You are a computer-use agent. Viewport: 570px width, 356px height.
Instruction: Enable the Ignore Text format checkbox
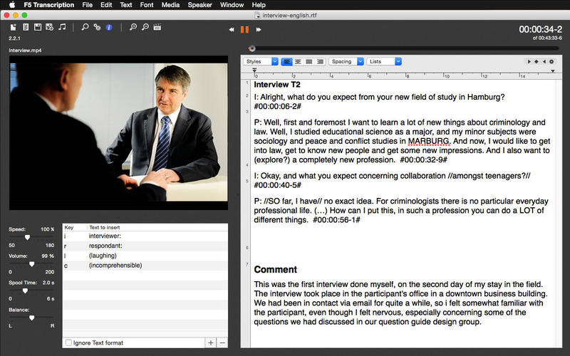point(68,343)
